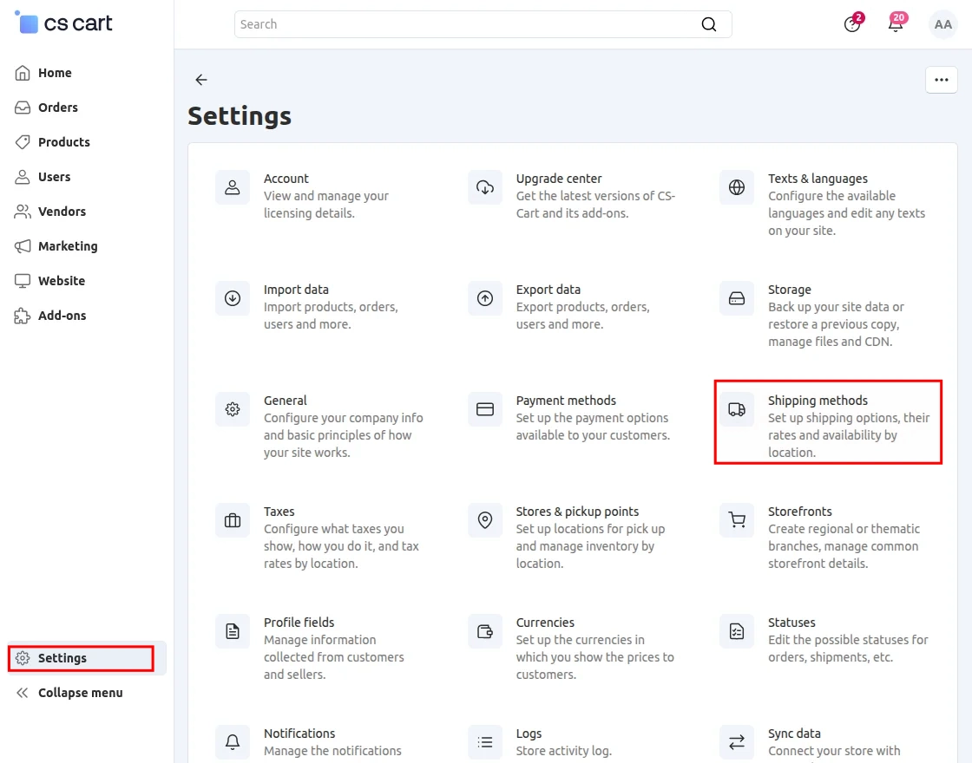Click the back arrow above Settings
The height and width of the screenshot is (763, 972).
[x=200, y=79]
